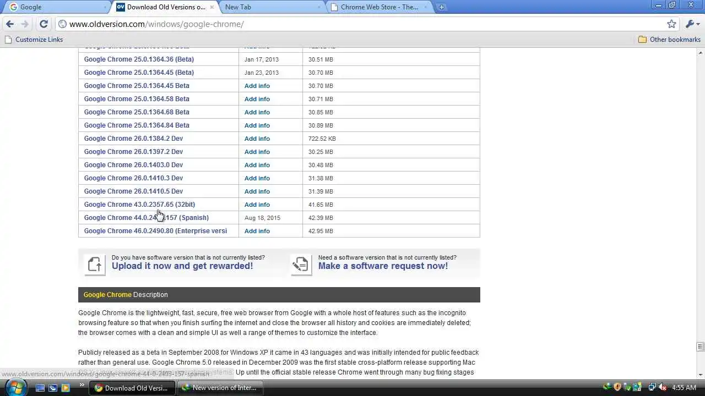Click the software request document icon

[300, 265]
